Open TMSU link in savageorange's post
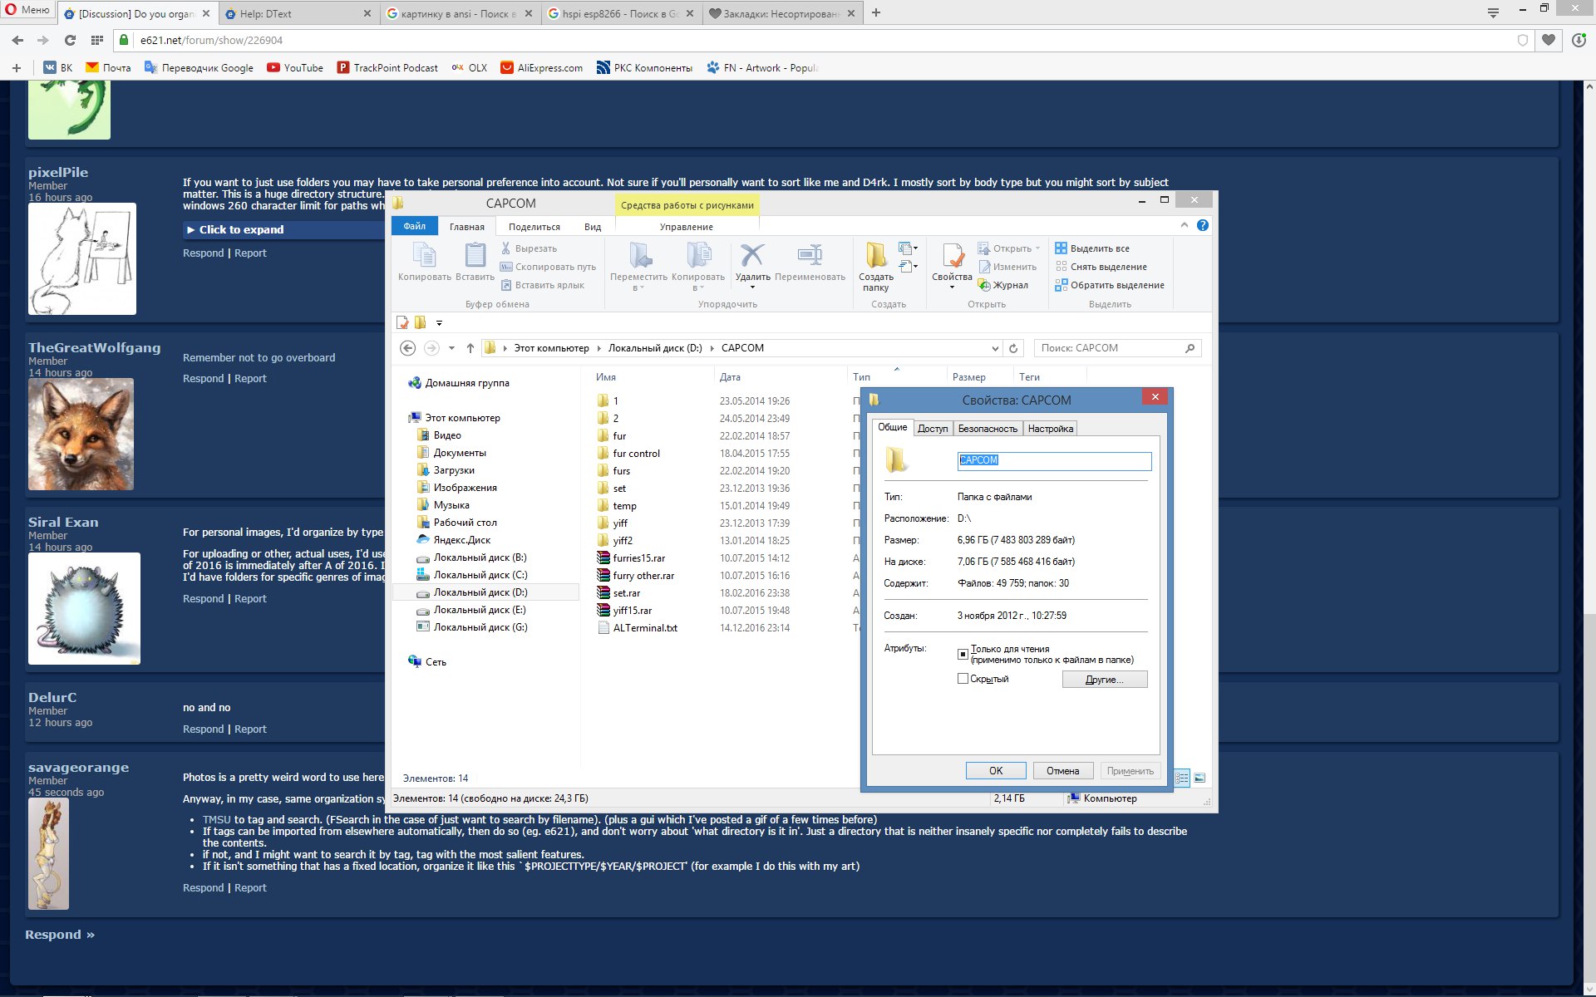 (x=216, y=819)
